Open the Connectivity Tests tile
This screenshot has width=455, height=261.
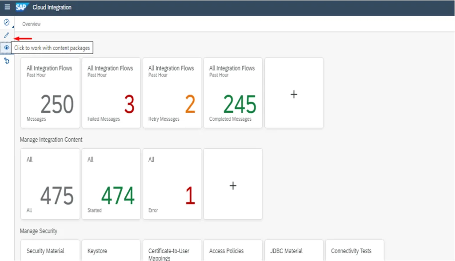[x=354, y=251]
